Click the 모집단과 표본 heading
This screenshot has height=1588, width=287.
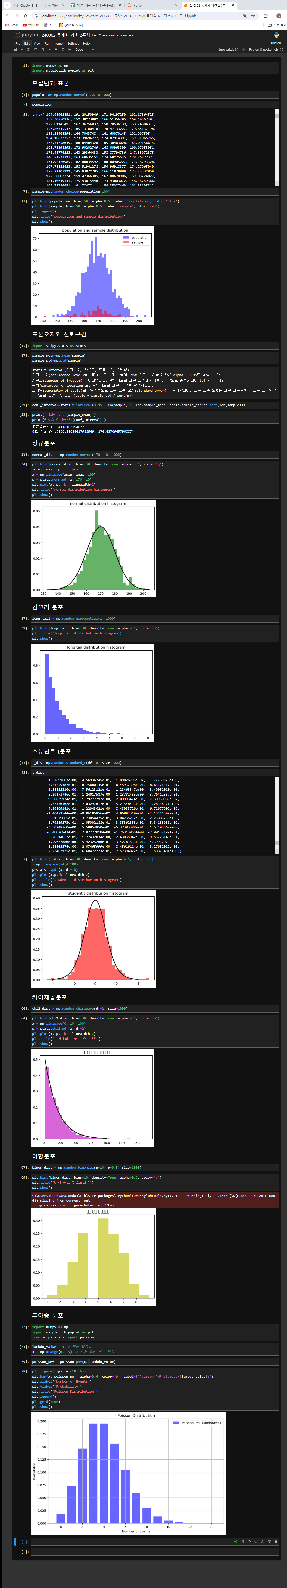(x=51, y=83)
